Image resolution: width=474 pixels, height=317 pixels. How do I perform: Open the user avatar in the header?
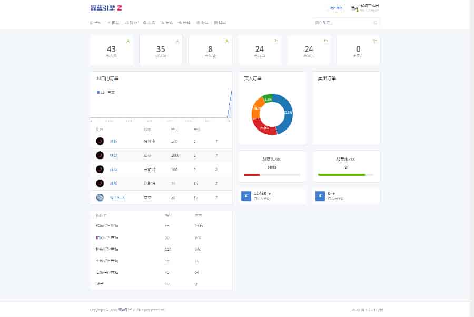pyautogui.click(x=354, y=8)
